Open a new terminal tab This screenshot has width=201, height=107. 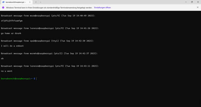tap(36, 2)
